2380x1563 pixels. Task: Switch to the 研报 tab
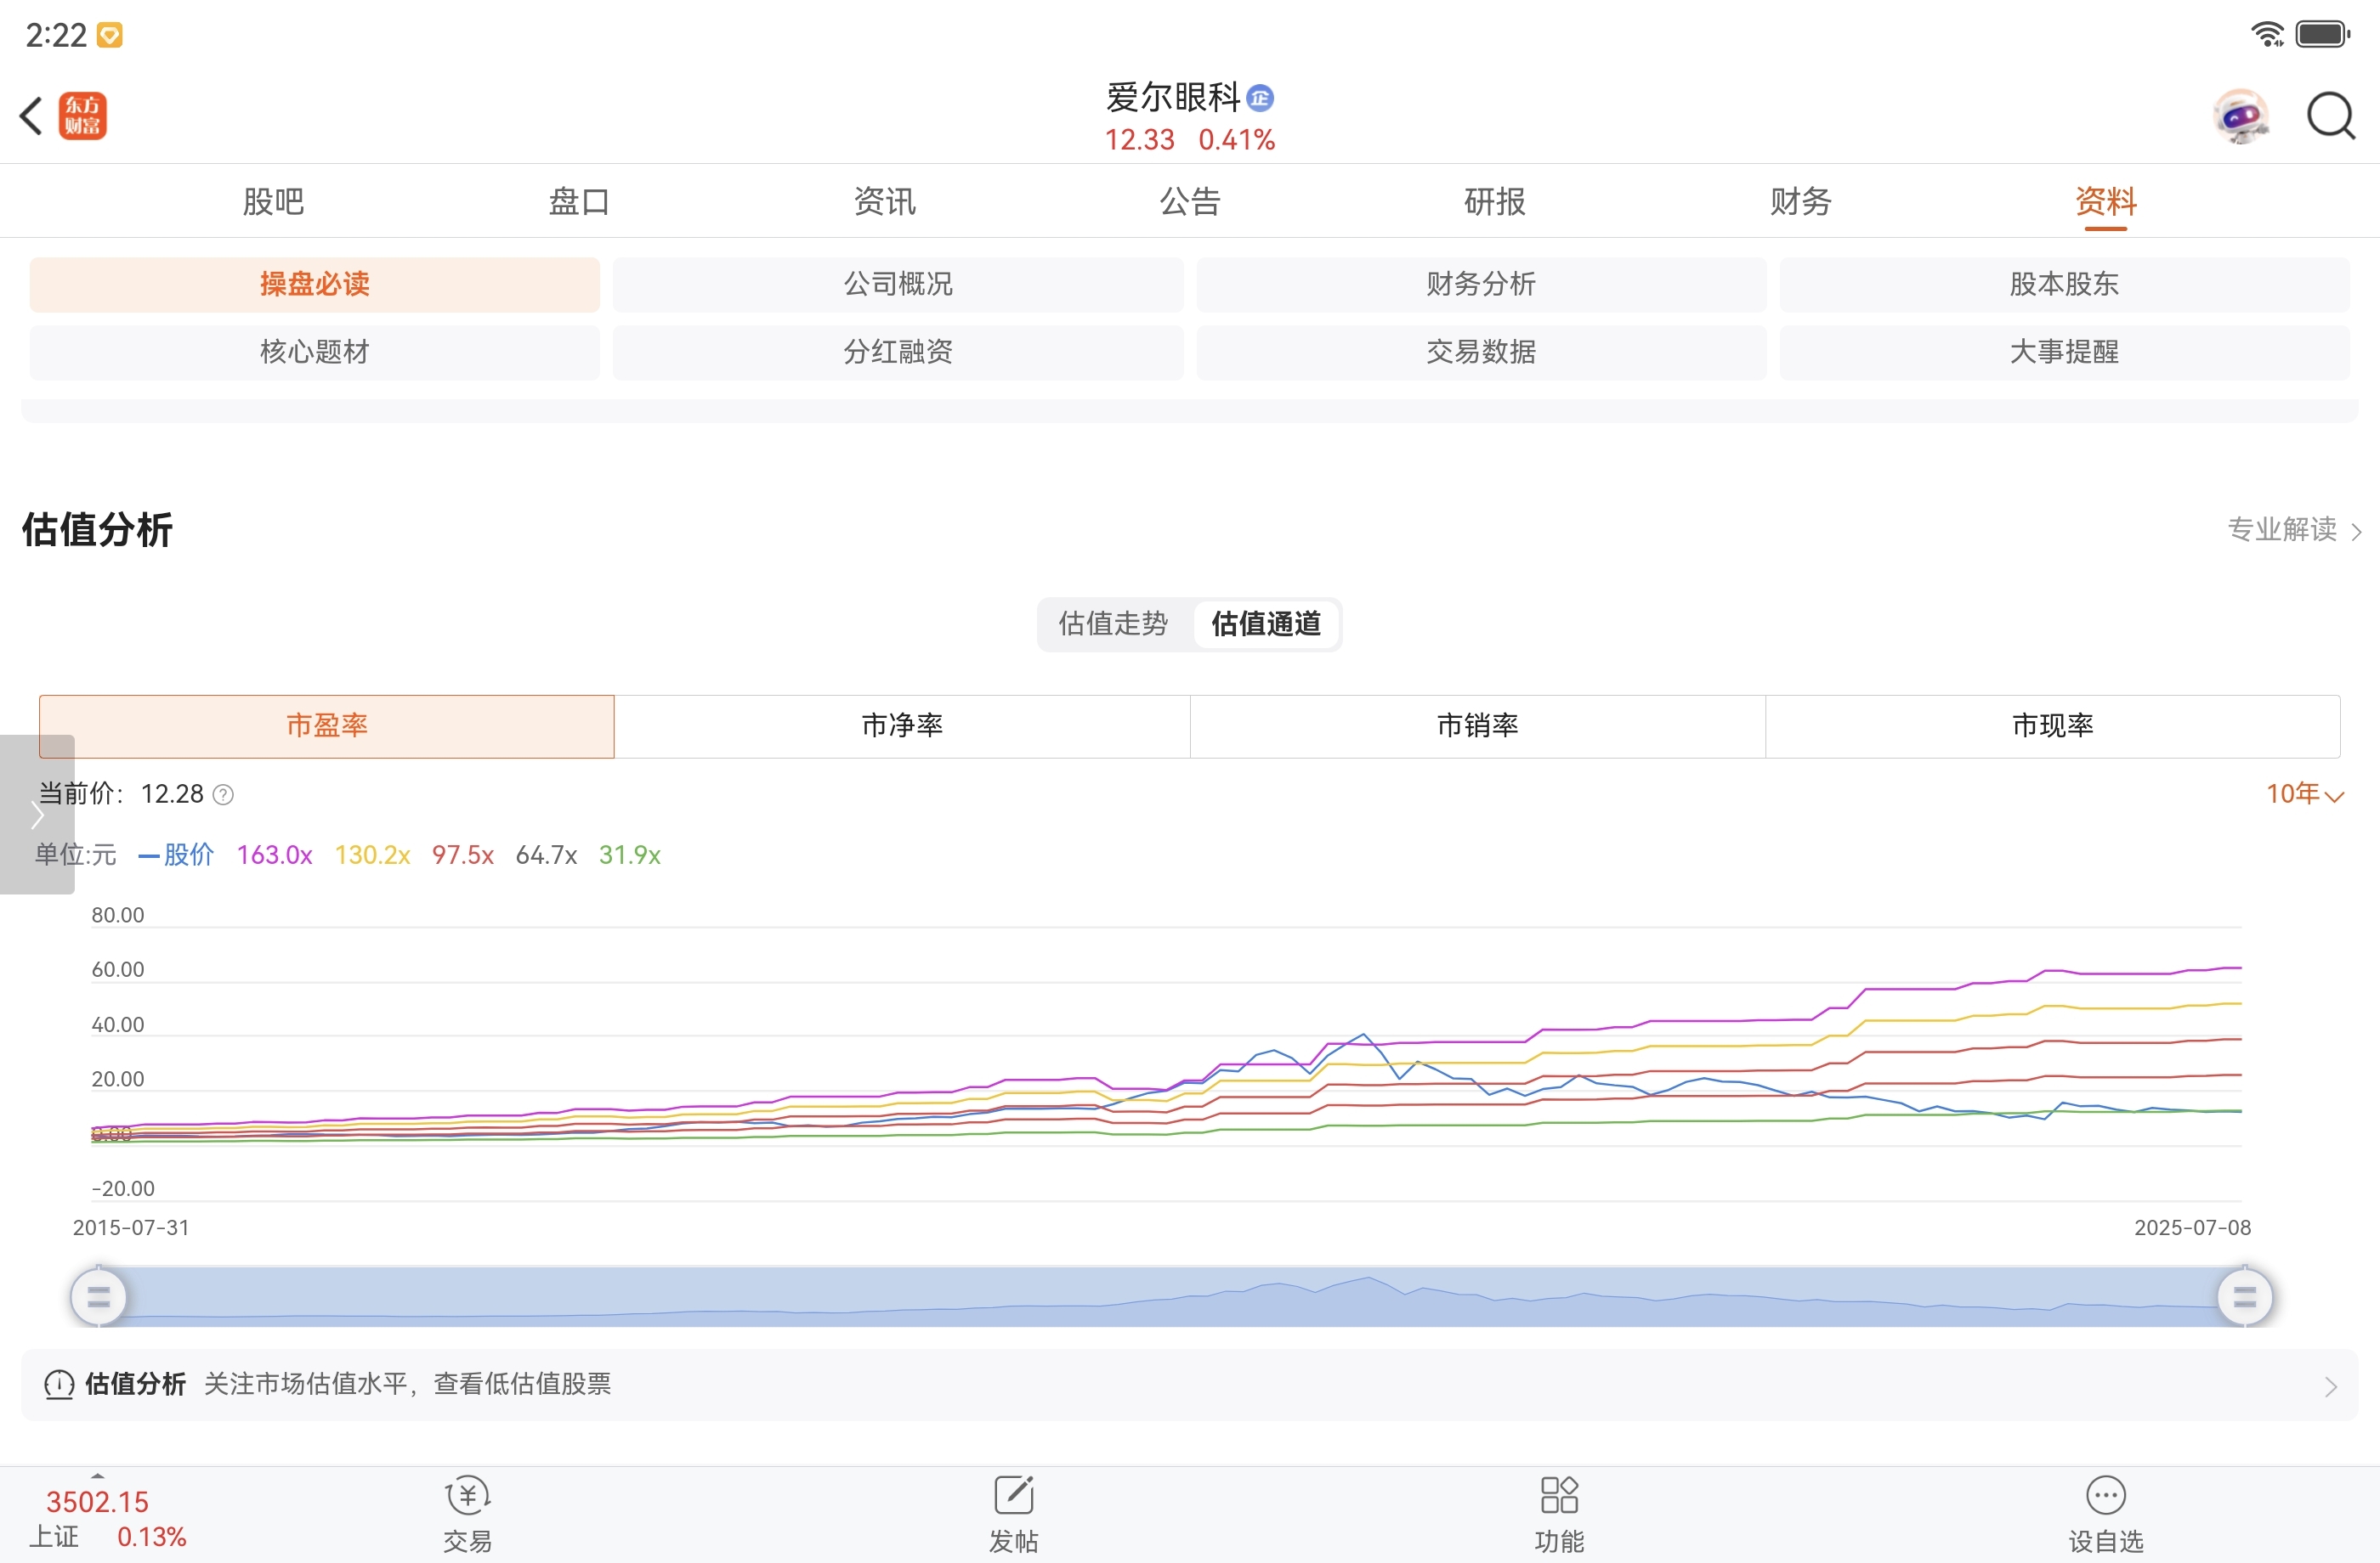coord(1495,200)
